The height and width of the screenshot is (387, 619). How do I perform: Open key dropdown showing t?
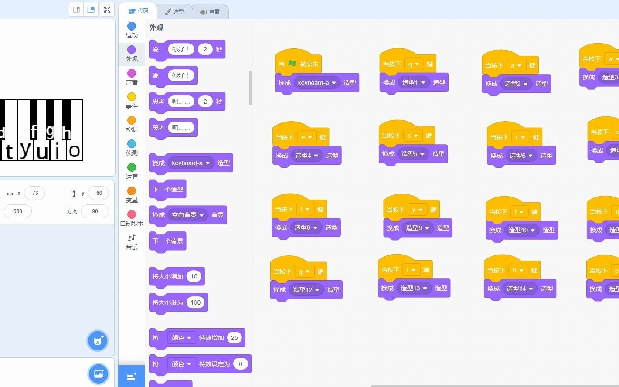click(x=304, y=209)
